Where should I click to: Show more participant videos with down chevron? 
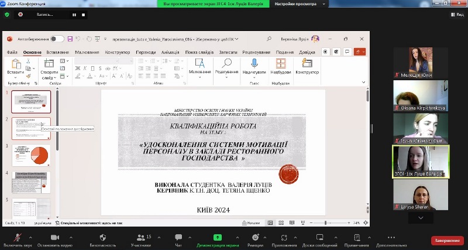pyautogui.click(x=421, y=218)
